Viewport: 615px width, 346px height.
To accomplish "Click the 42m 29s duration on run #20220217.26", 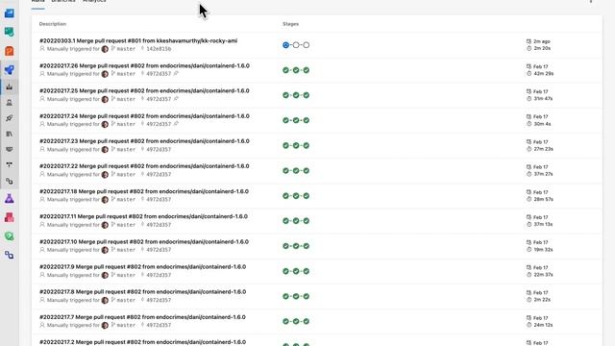I will (544, 73).
